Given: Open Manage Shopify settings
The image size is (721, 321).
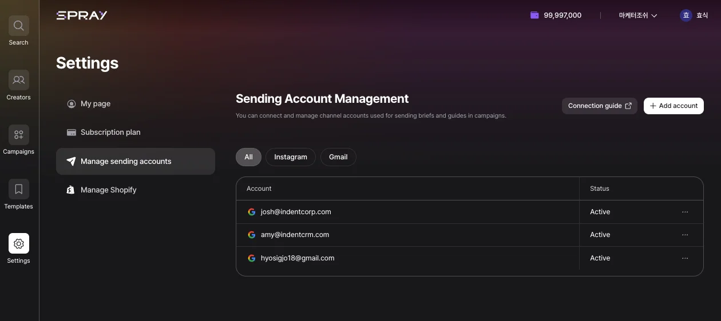Looking at the screenshot, I should click(109, 190).
